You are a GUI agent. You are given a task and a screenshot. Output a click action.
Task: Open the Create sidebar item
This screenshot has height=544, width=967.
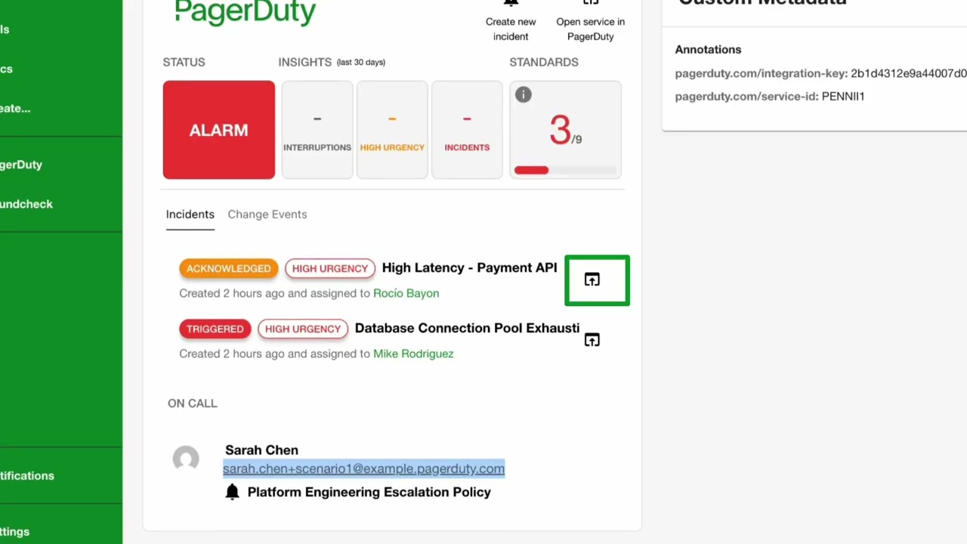coord(15,108)
